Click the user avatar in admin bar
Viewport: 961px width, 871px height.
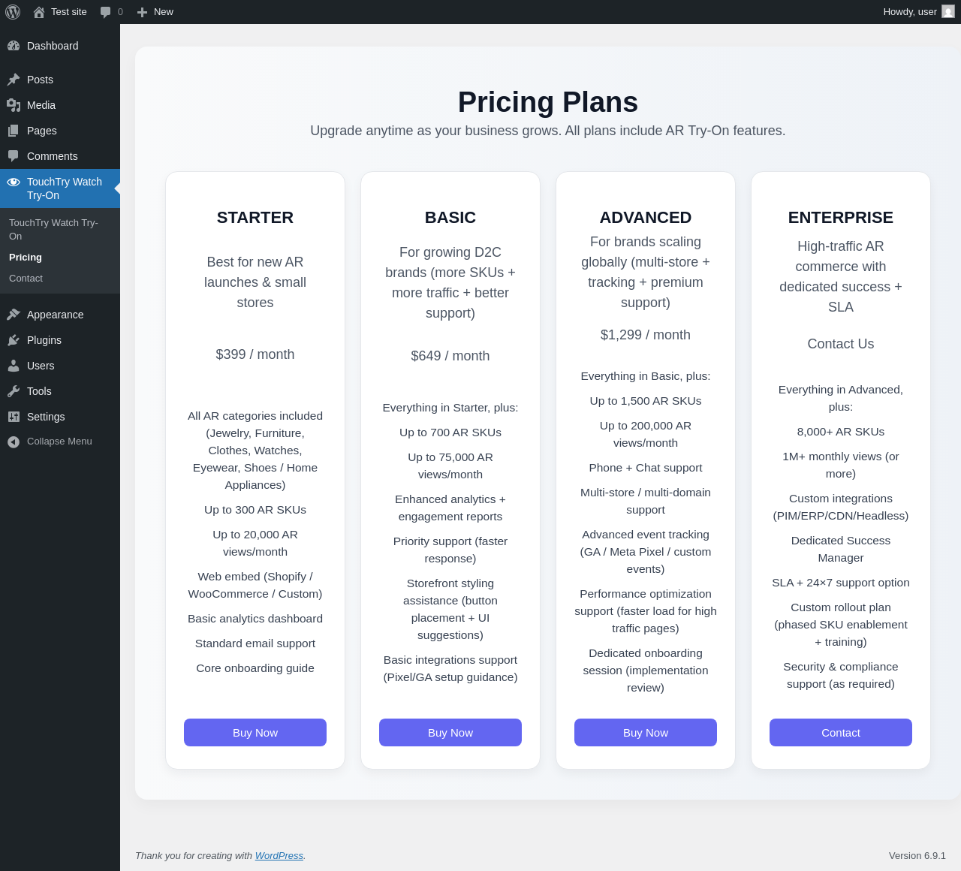pyautogui.click(x=948, y=12)
